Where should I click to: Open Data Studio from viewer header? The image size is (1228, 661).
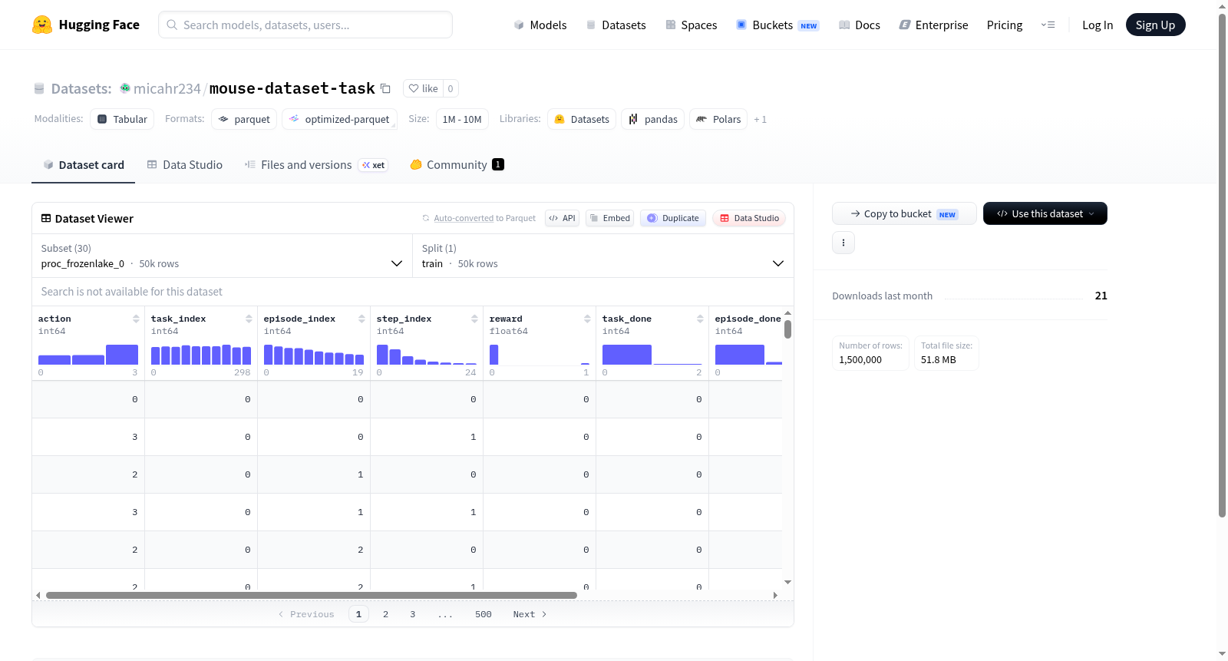[x=749, y=218]
